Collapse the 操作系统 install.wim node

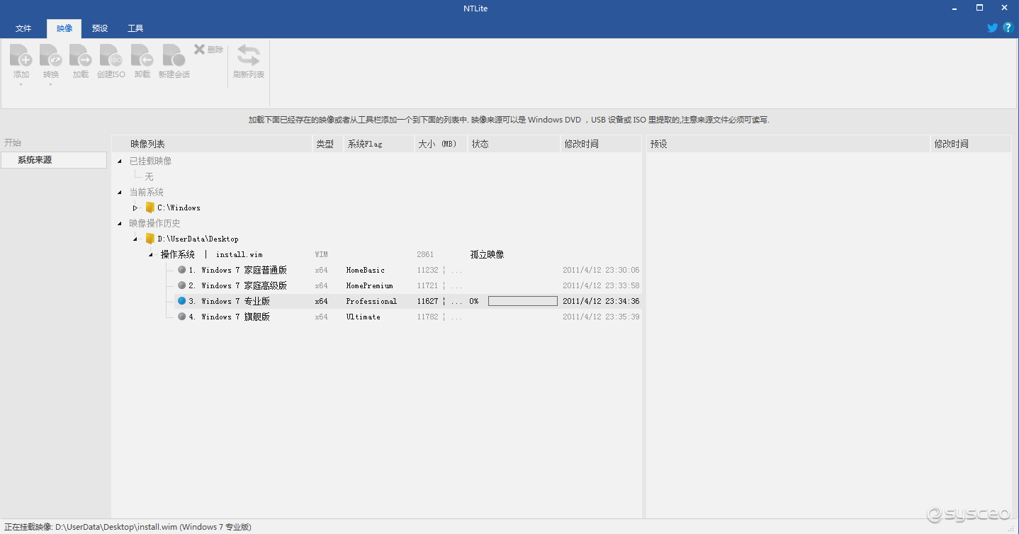(x=150, y=255)
